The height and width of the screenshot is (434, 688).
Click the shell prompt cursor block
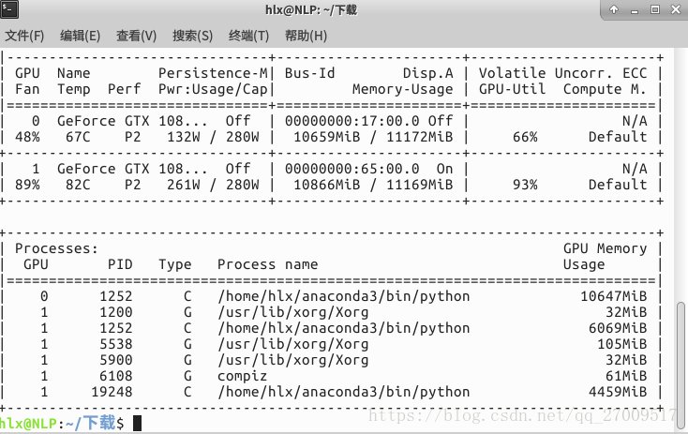tap(138, 423)
